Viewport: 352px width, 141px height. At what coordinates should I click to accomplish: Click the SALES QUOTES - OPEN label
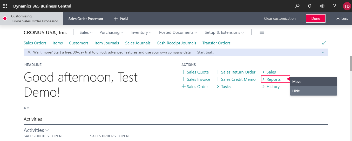43,136
